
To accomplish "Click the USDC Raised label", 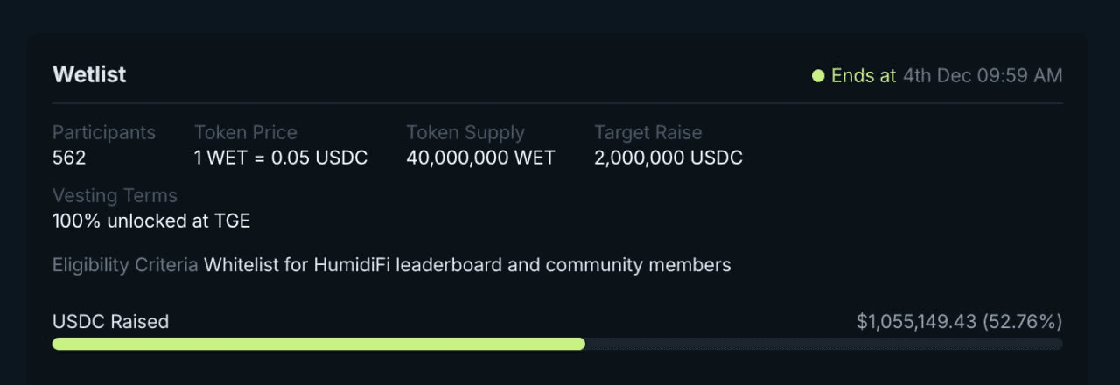I will (x=110, y=322).
